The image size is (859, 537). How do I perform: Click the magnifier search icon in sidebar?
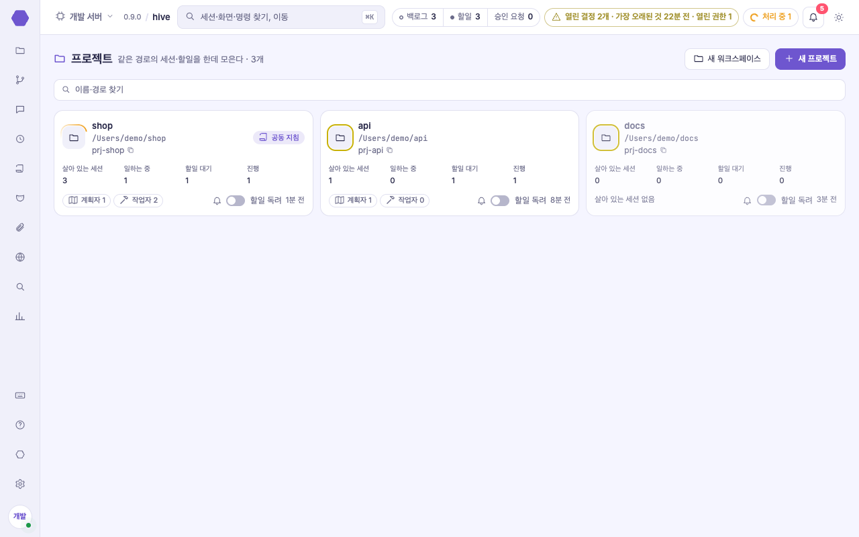pyautogui.click(x=20, y=287)
